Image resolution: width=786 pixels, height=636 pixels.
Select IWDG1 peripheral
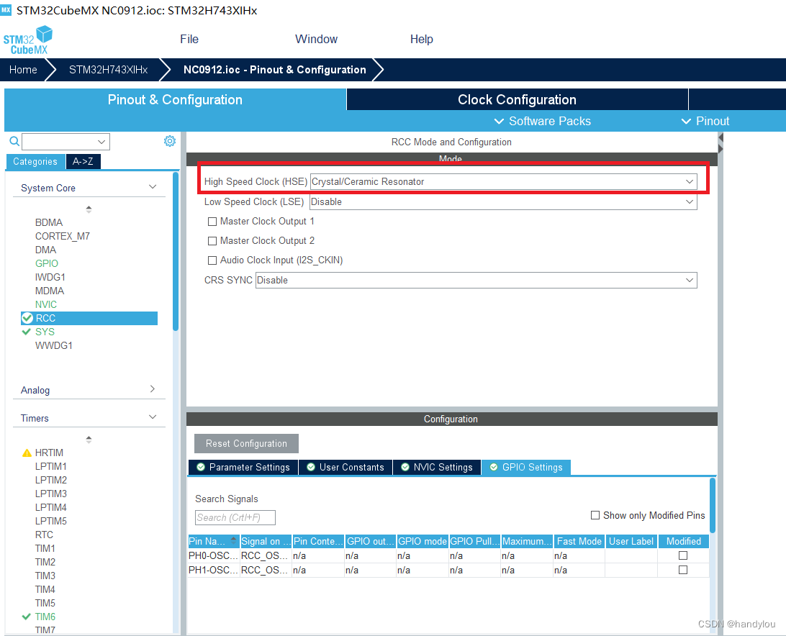50,277
